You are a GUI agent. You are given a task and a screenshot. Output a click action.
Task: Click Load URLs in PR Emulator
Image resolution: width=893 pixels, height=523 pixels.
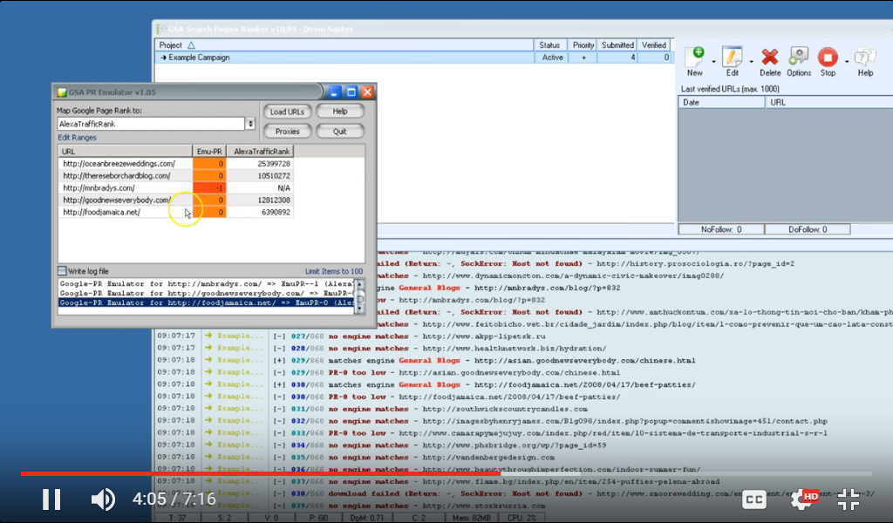(287, 112)
